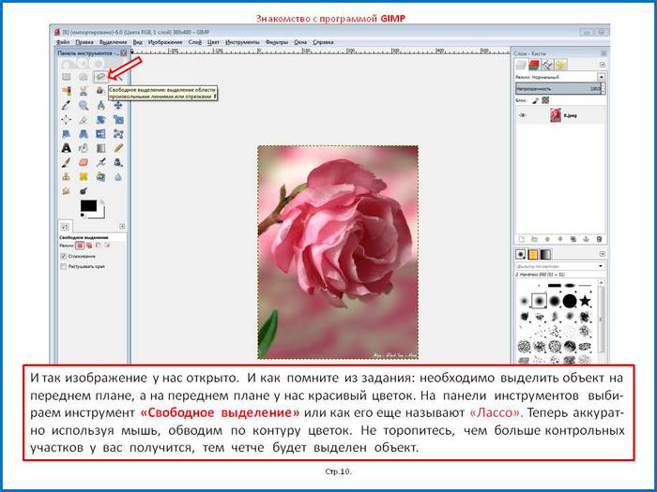Toggle visibility eye of 8.jpeg layer

click(x=522, y=115)
